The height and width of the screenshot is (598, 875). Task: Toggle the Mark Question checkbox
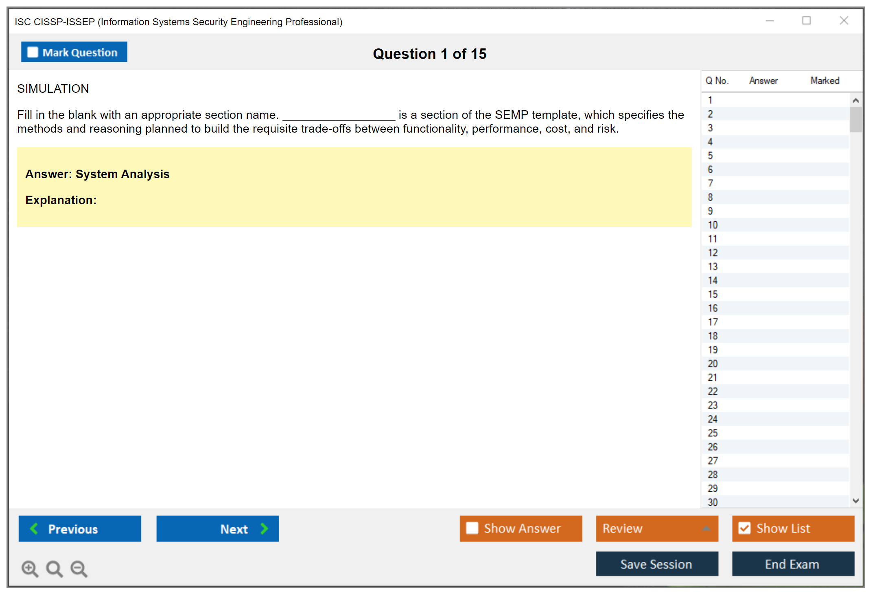(33, 52)
